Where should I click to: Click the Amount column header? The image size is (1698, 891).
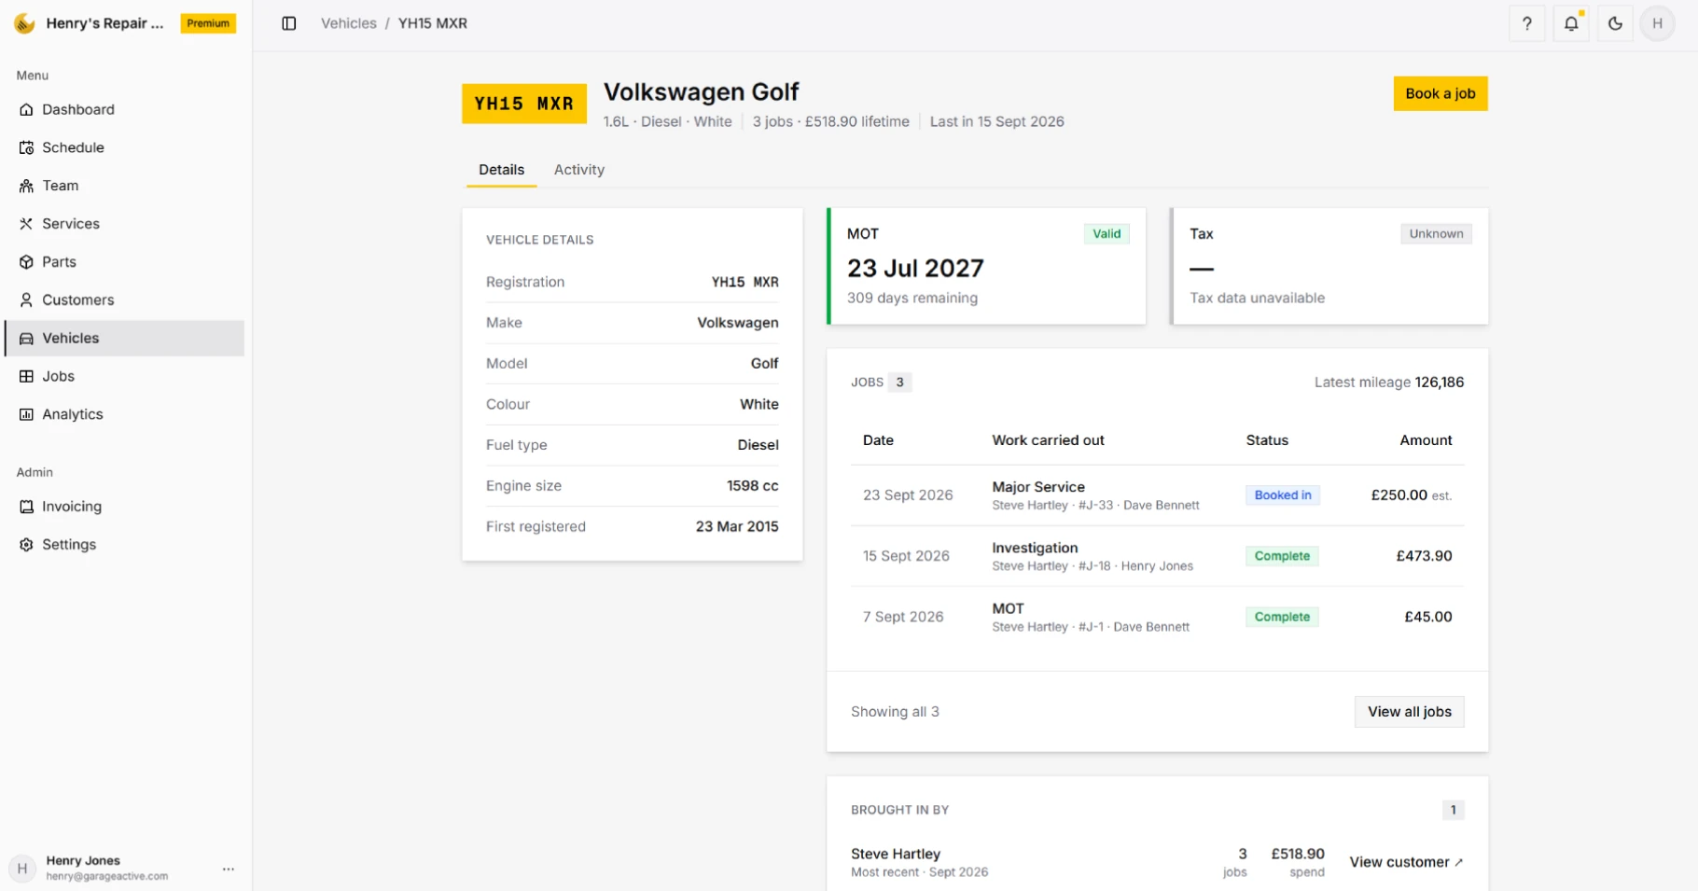tap(1426, 440)
